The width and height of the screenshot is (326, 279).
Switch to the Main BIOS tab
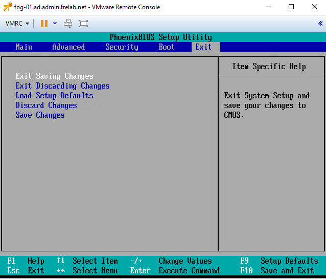click(x=24, y=47)
